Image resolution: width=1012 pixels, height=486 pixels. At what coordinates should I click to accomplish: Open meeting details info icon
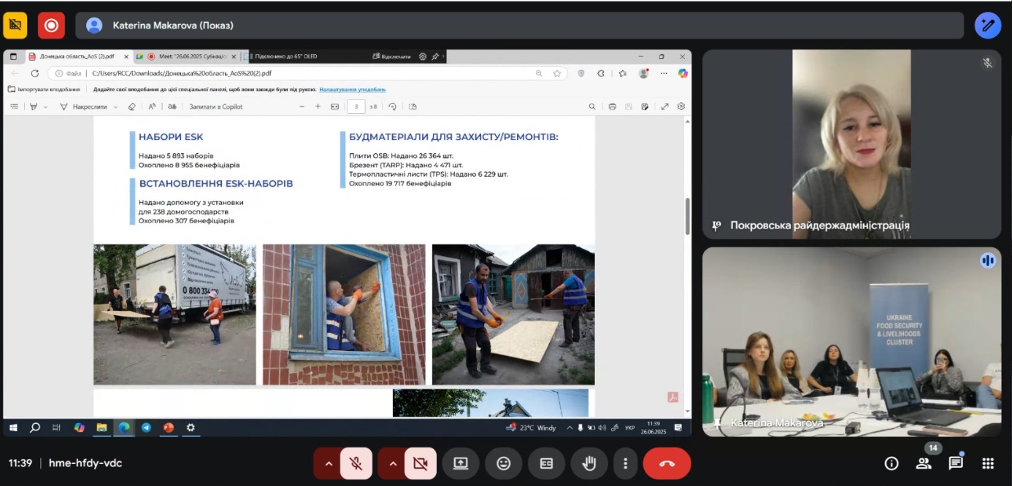(891, 463)
